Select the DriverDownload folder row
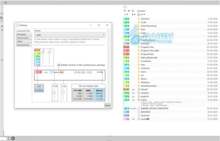 click(170, 26)
